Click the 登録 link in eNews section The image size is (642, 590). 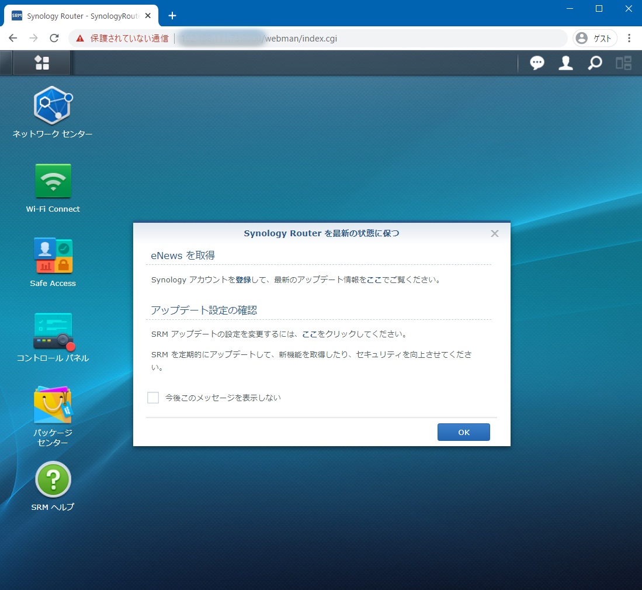(x=243, y=280)
